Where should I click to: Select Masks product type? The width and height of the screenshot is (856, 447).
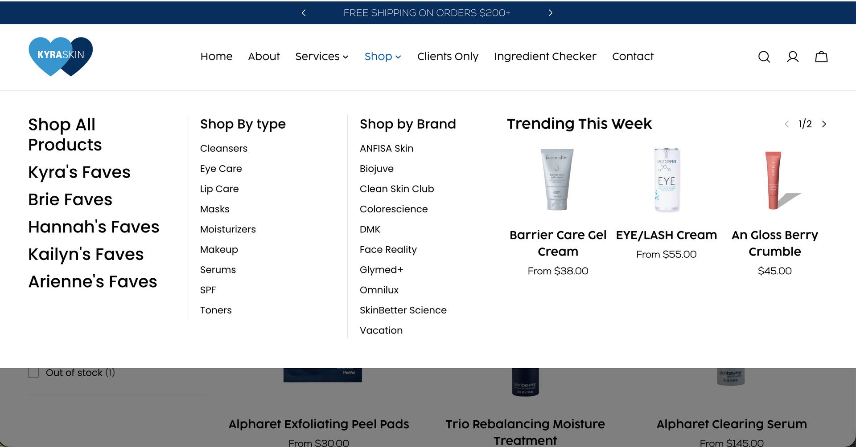(x=215, y=209)
